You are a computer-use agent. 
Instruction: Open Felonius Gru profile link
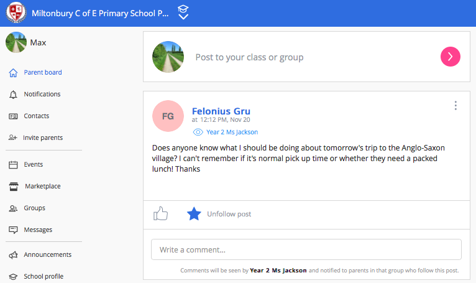[221, 111]
